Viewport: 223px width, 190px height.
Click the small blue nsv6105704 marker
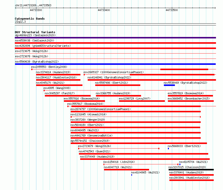point(180,164)
